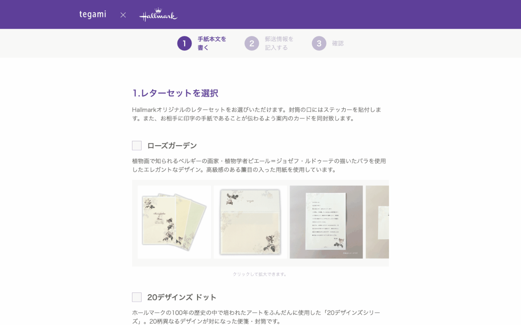Click the クリックして拡大できます caption
Image resolution: width=521 pixels, height=325 pixels.
[260, 274]
